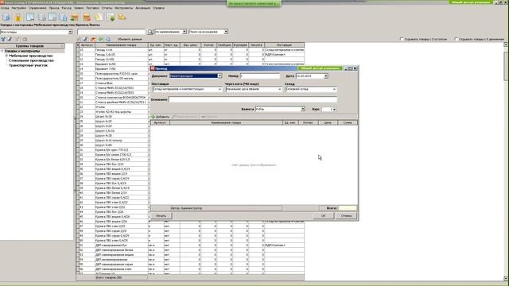Open the Справочники menu
The image size is (509, 286).
click(x=37, y=8)
